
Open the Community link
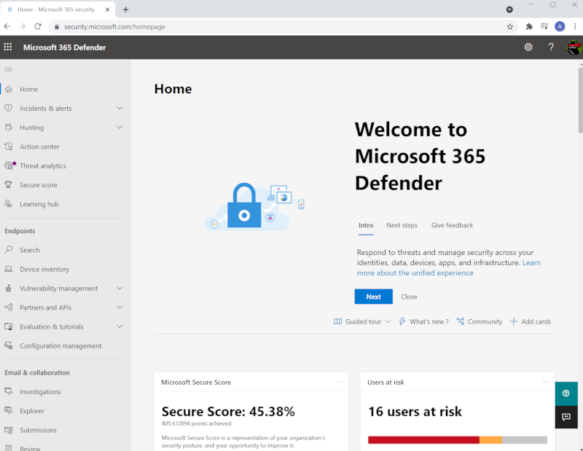pos(480,321)
